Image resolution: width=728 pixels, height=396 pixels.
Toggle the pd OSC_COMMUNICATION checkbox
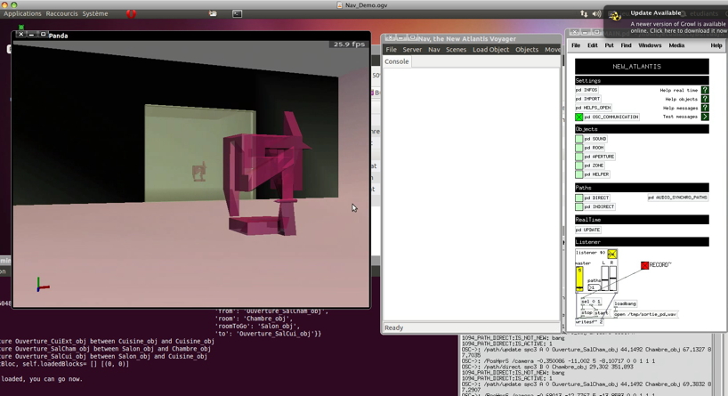tap(578, 117)
